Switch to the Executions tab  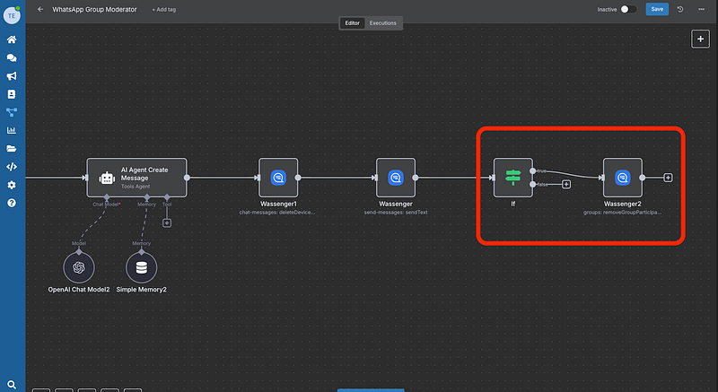[x=383, y=22]
